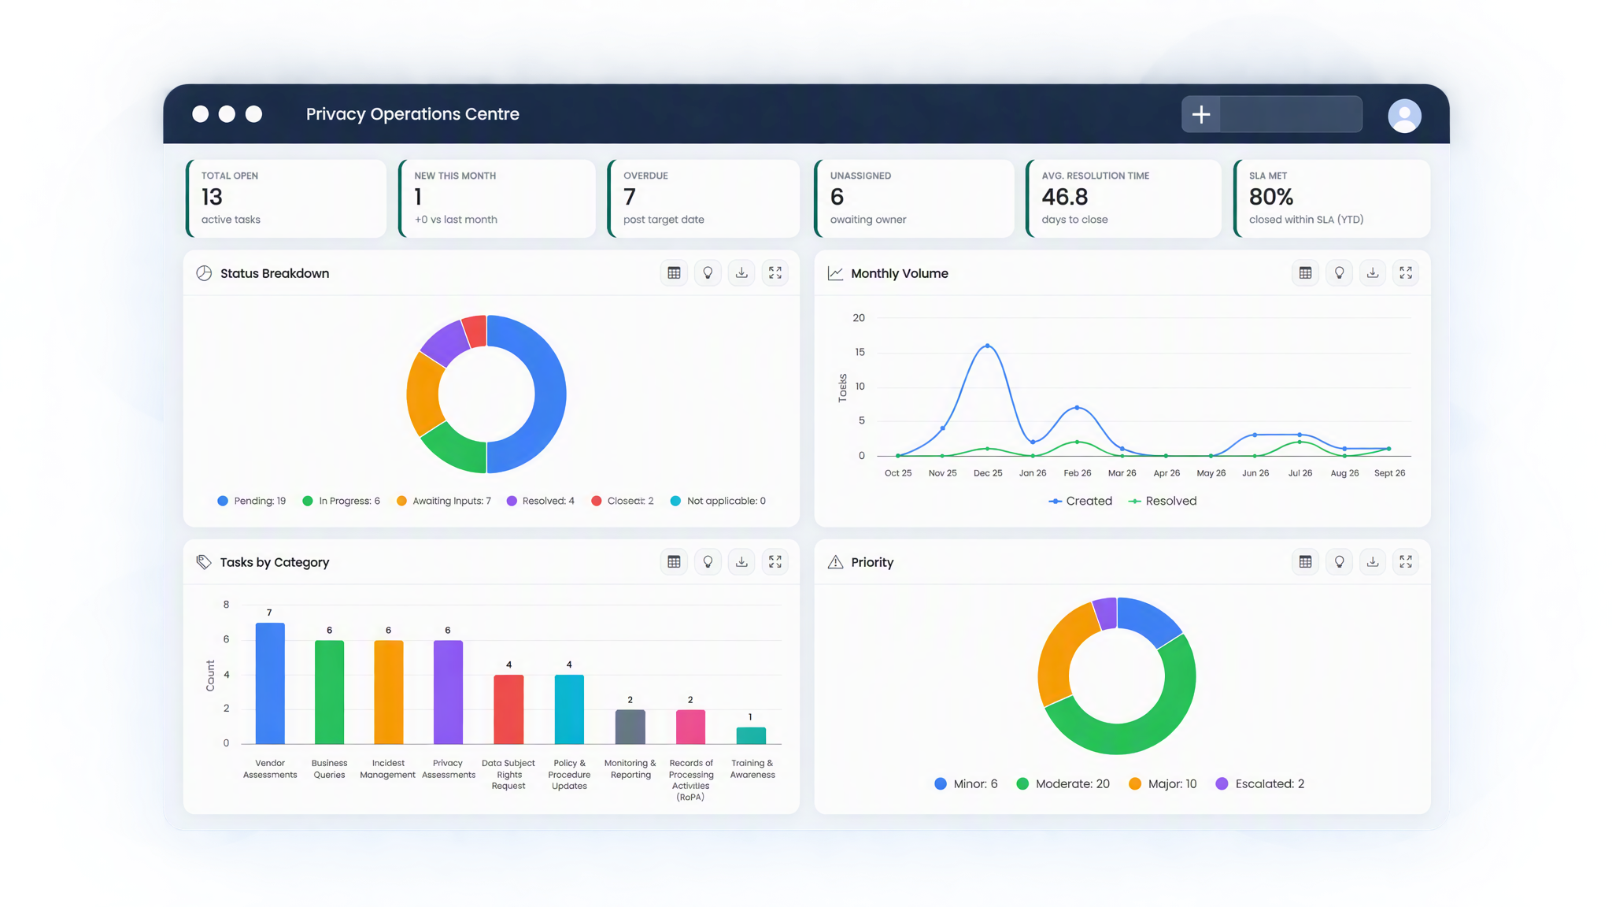Screen dimensions: 1612x907
Task: Click lightbulb insights icon in Monthly Volume
Action: click(x=1339, y=272)
